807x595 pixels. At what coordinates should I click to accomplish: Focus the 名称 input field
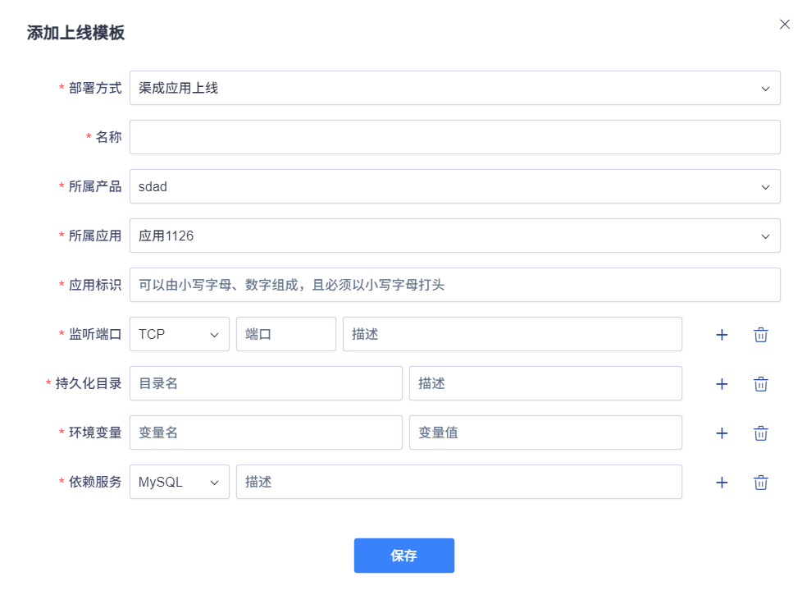[x=454, y=137]
